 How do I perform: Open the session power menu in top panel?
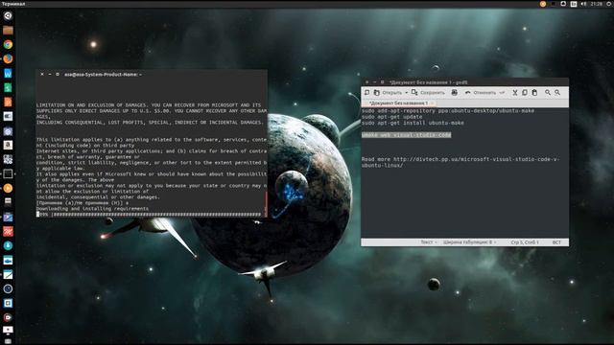[609, 4]
